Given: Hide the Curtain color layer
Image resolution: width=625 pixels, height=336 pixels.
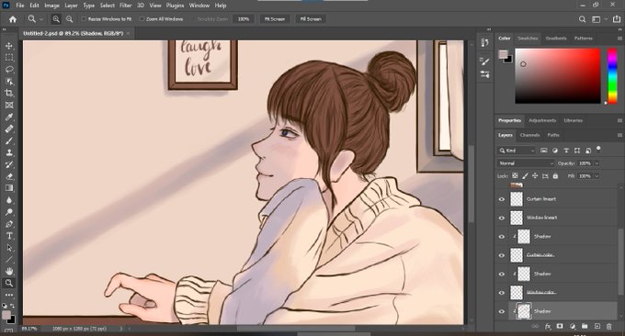Looking at the screenshot, I should tap(502, 255).
